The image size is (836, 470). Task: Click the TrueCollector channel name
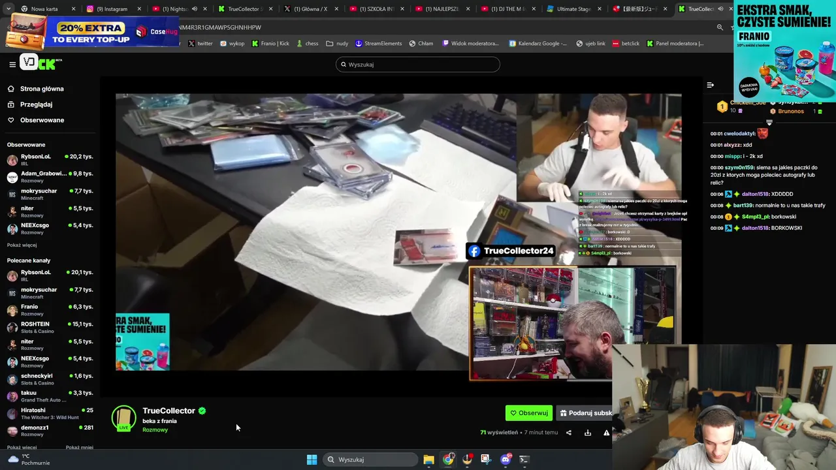pyautogui.click(x=169, y=411)
